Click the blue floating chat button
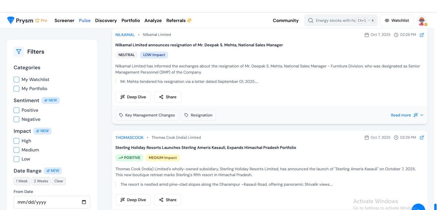The width and height of the screenshot is (437, 210). (419, 207)
